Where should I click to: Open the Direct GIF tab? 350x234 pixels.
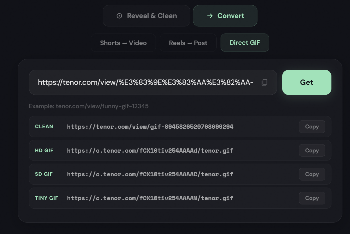pos(245,43)
